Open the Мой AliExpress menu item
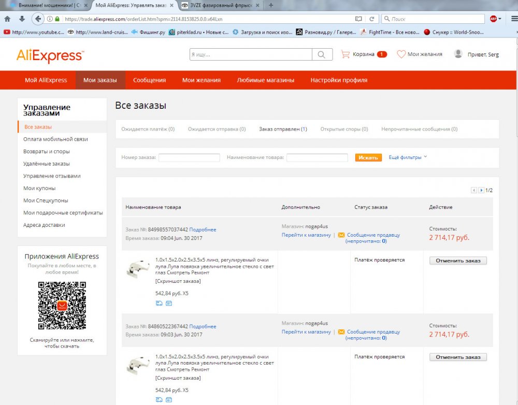The height and width of the screenshot is (405, 518). pos(46,80)
